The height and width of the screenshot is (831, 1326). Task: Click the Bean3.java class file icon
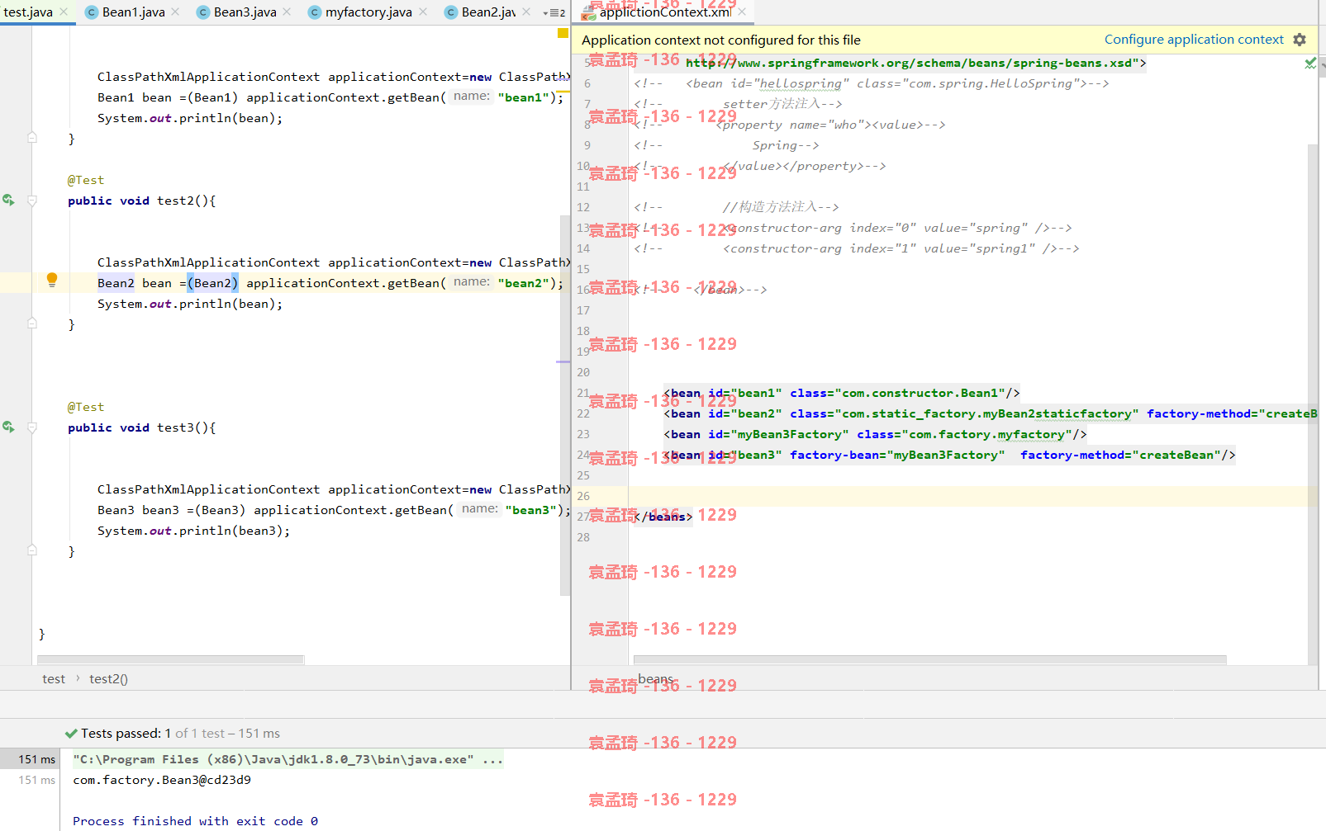[203, 12]
